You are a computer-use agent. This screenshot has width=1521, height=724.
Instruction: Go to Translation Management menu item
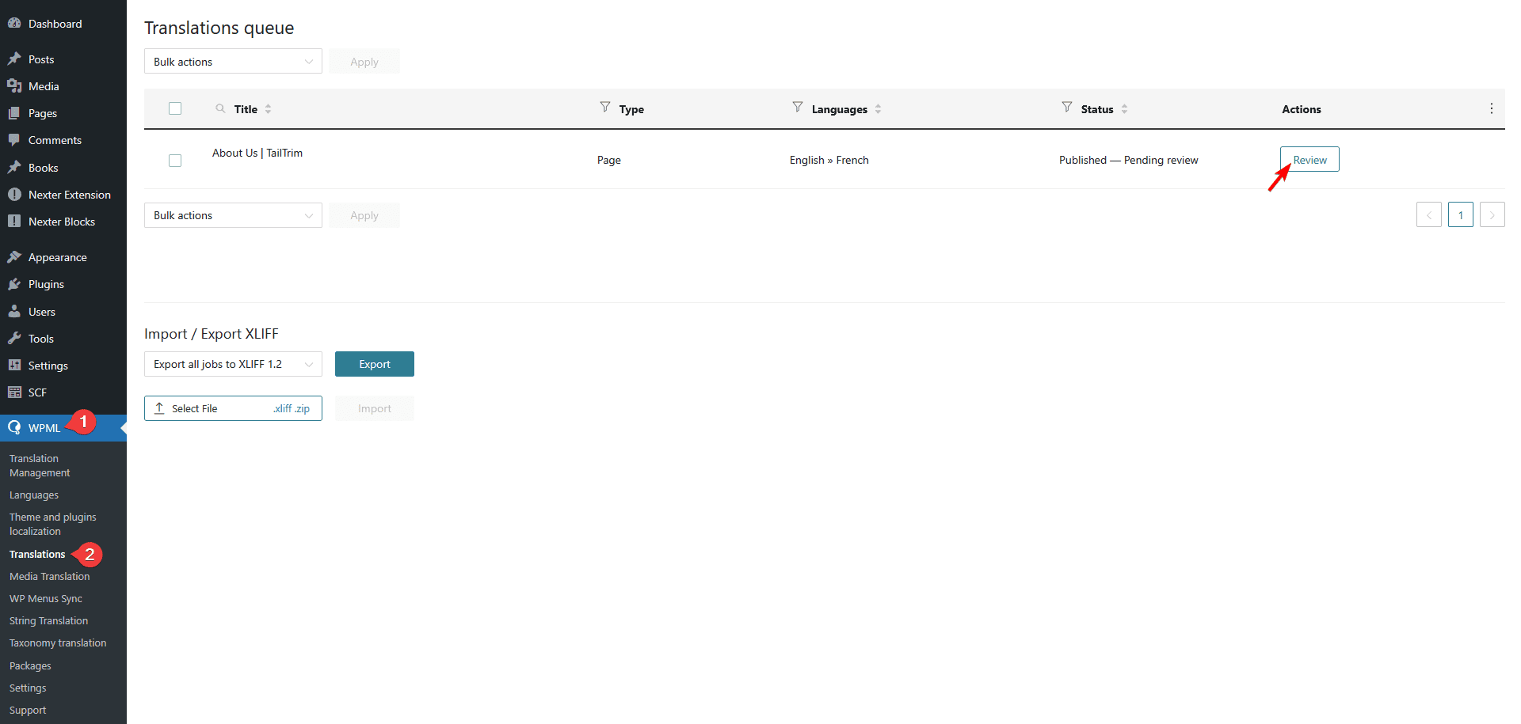tap(39, 465)
